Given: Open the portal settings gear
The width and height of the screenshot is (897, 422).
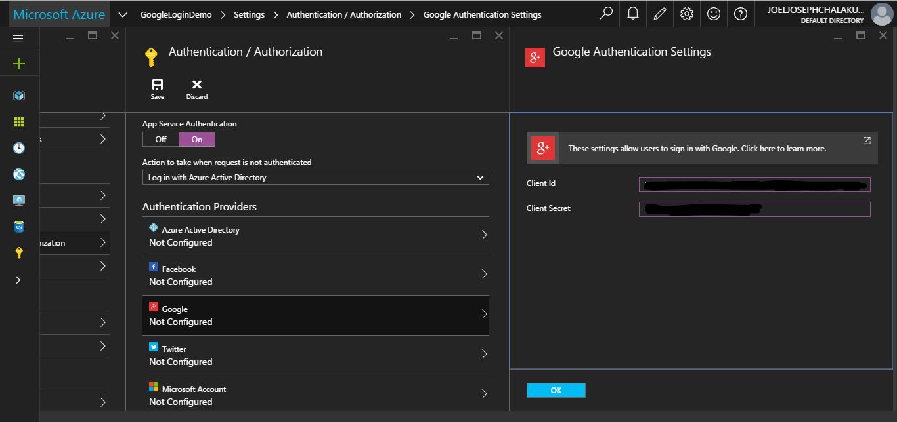Looking at the screenshot, I should tap(687, 13).
